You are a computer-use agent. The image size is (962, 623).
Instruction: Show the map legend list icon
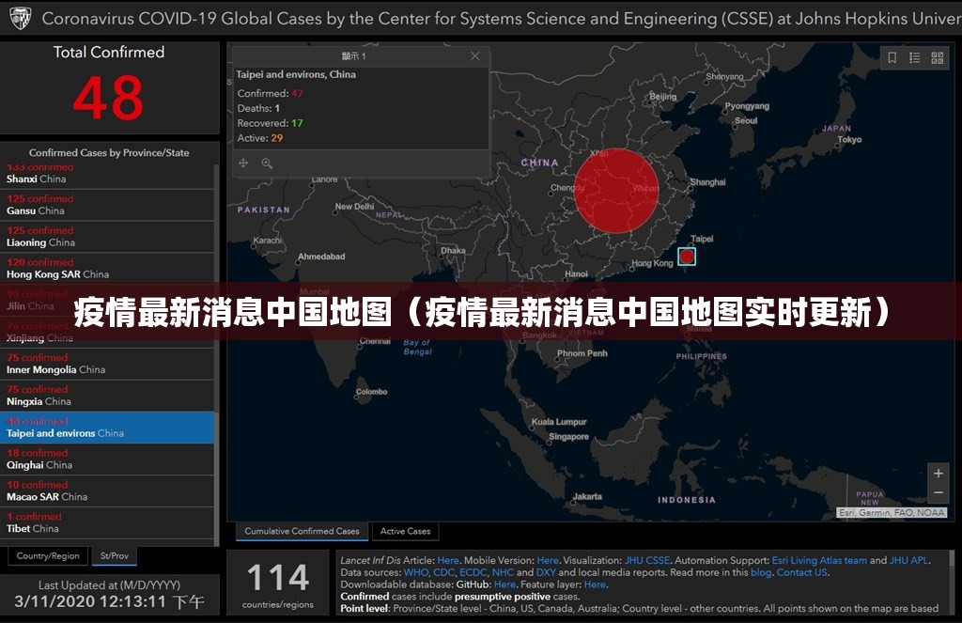point(915,58)
